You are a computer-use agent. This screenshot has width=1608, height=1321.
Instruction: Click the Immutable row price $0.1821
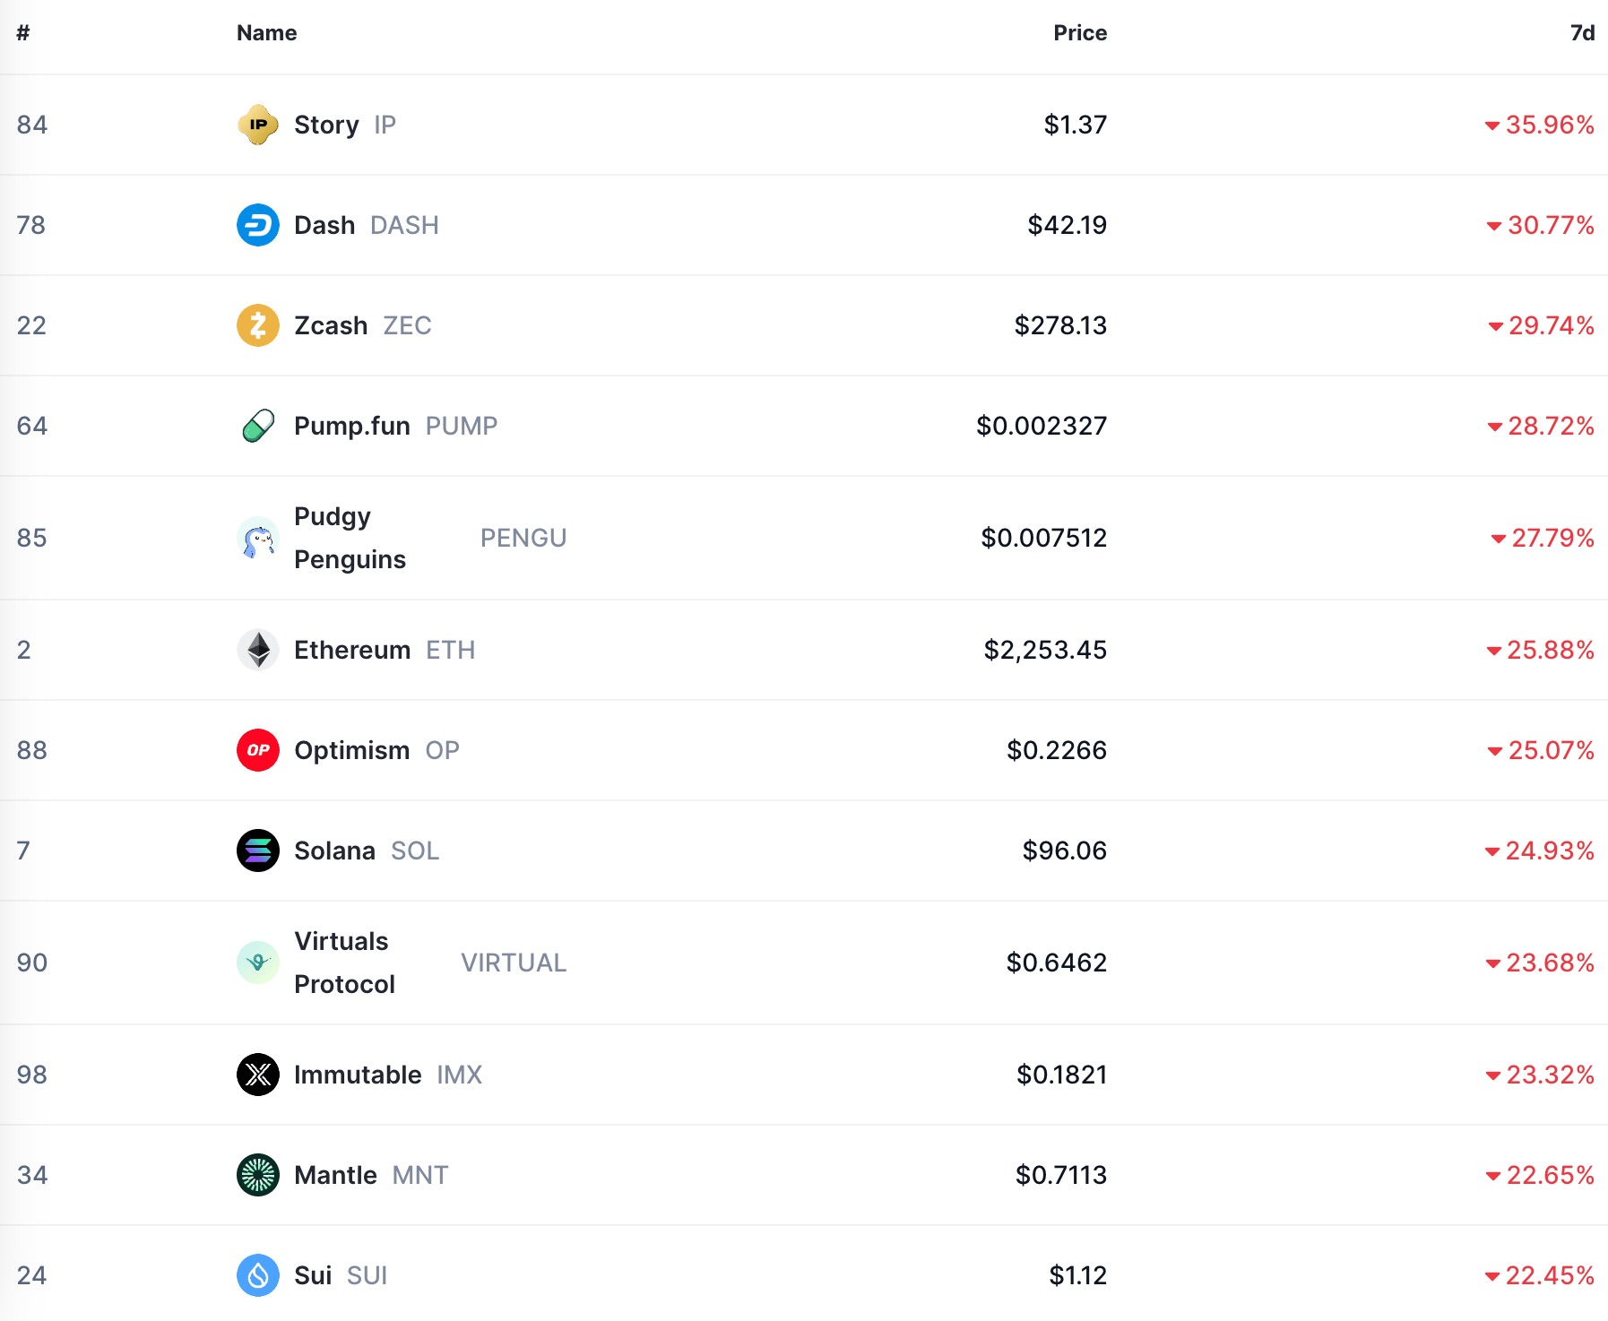click(x=1061, y=1075)
